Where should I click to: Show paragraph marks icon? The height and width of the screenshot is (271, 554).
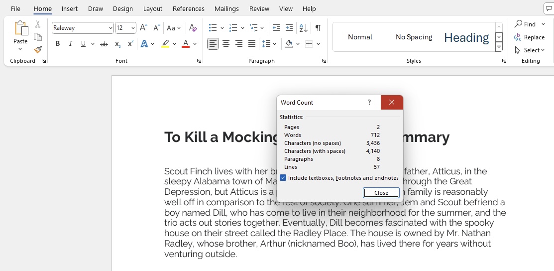[318, 27]
